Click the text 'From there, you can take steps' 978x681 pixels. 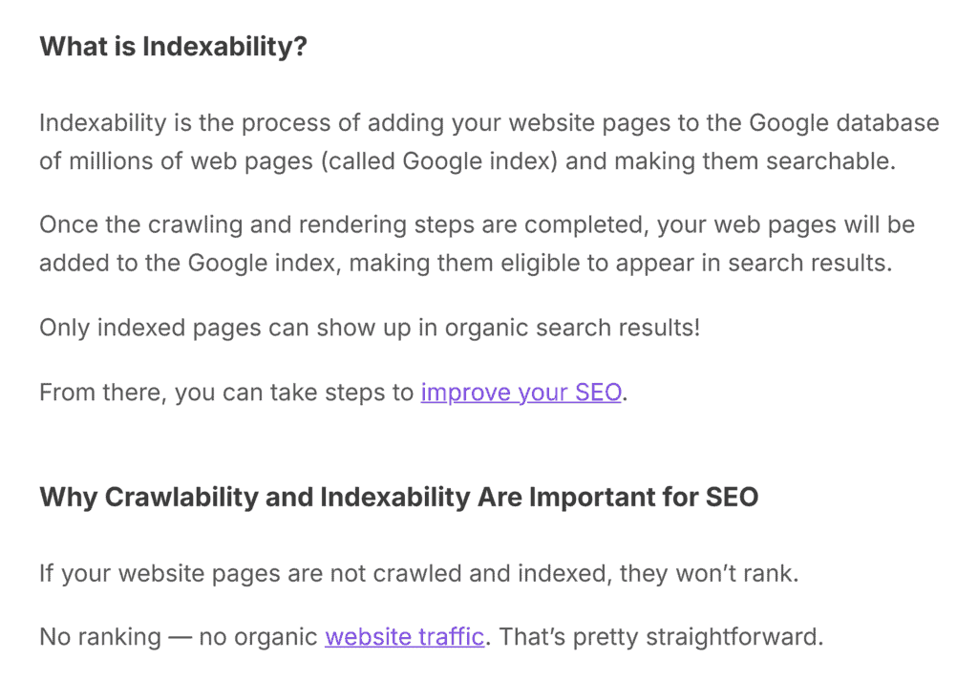coord(226,393)
